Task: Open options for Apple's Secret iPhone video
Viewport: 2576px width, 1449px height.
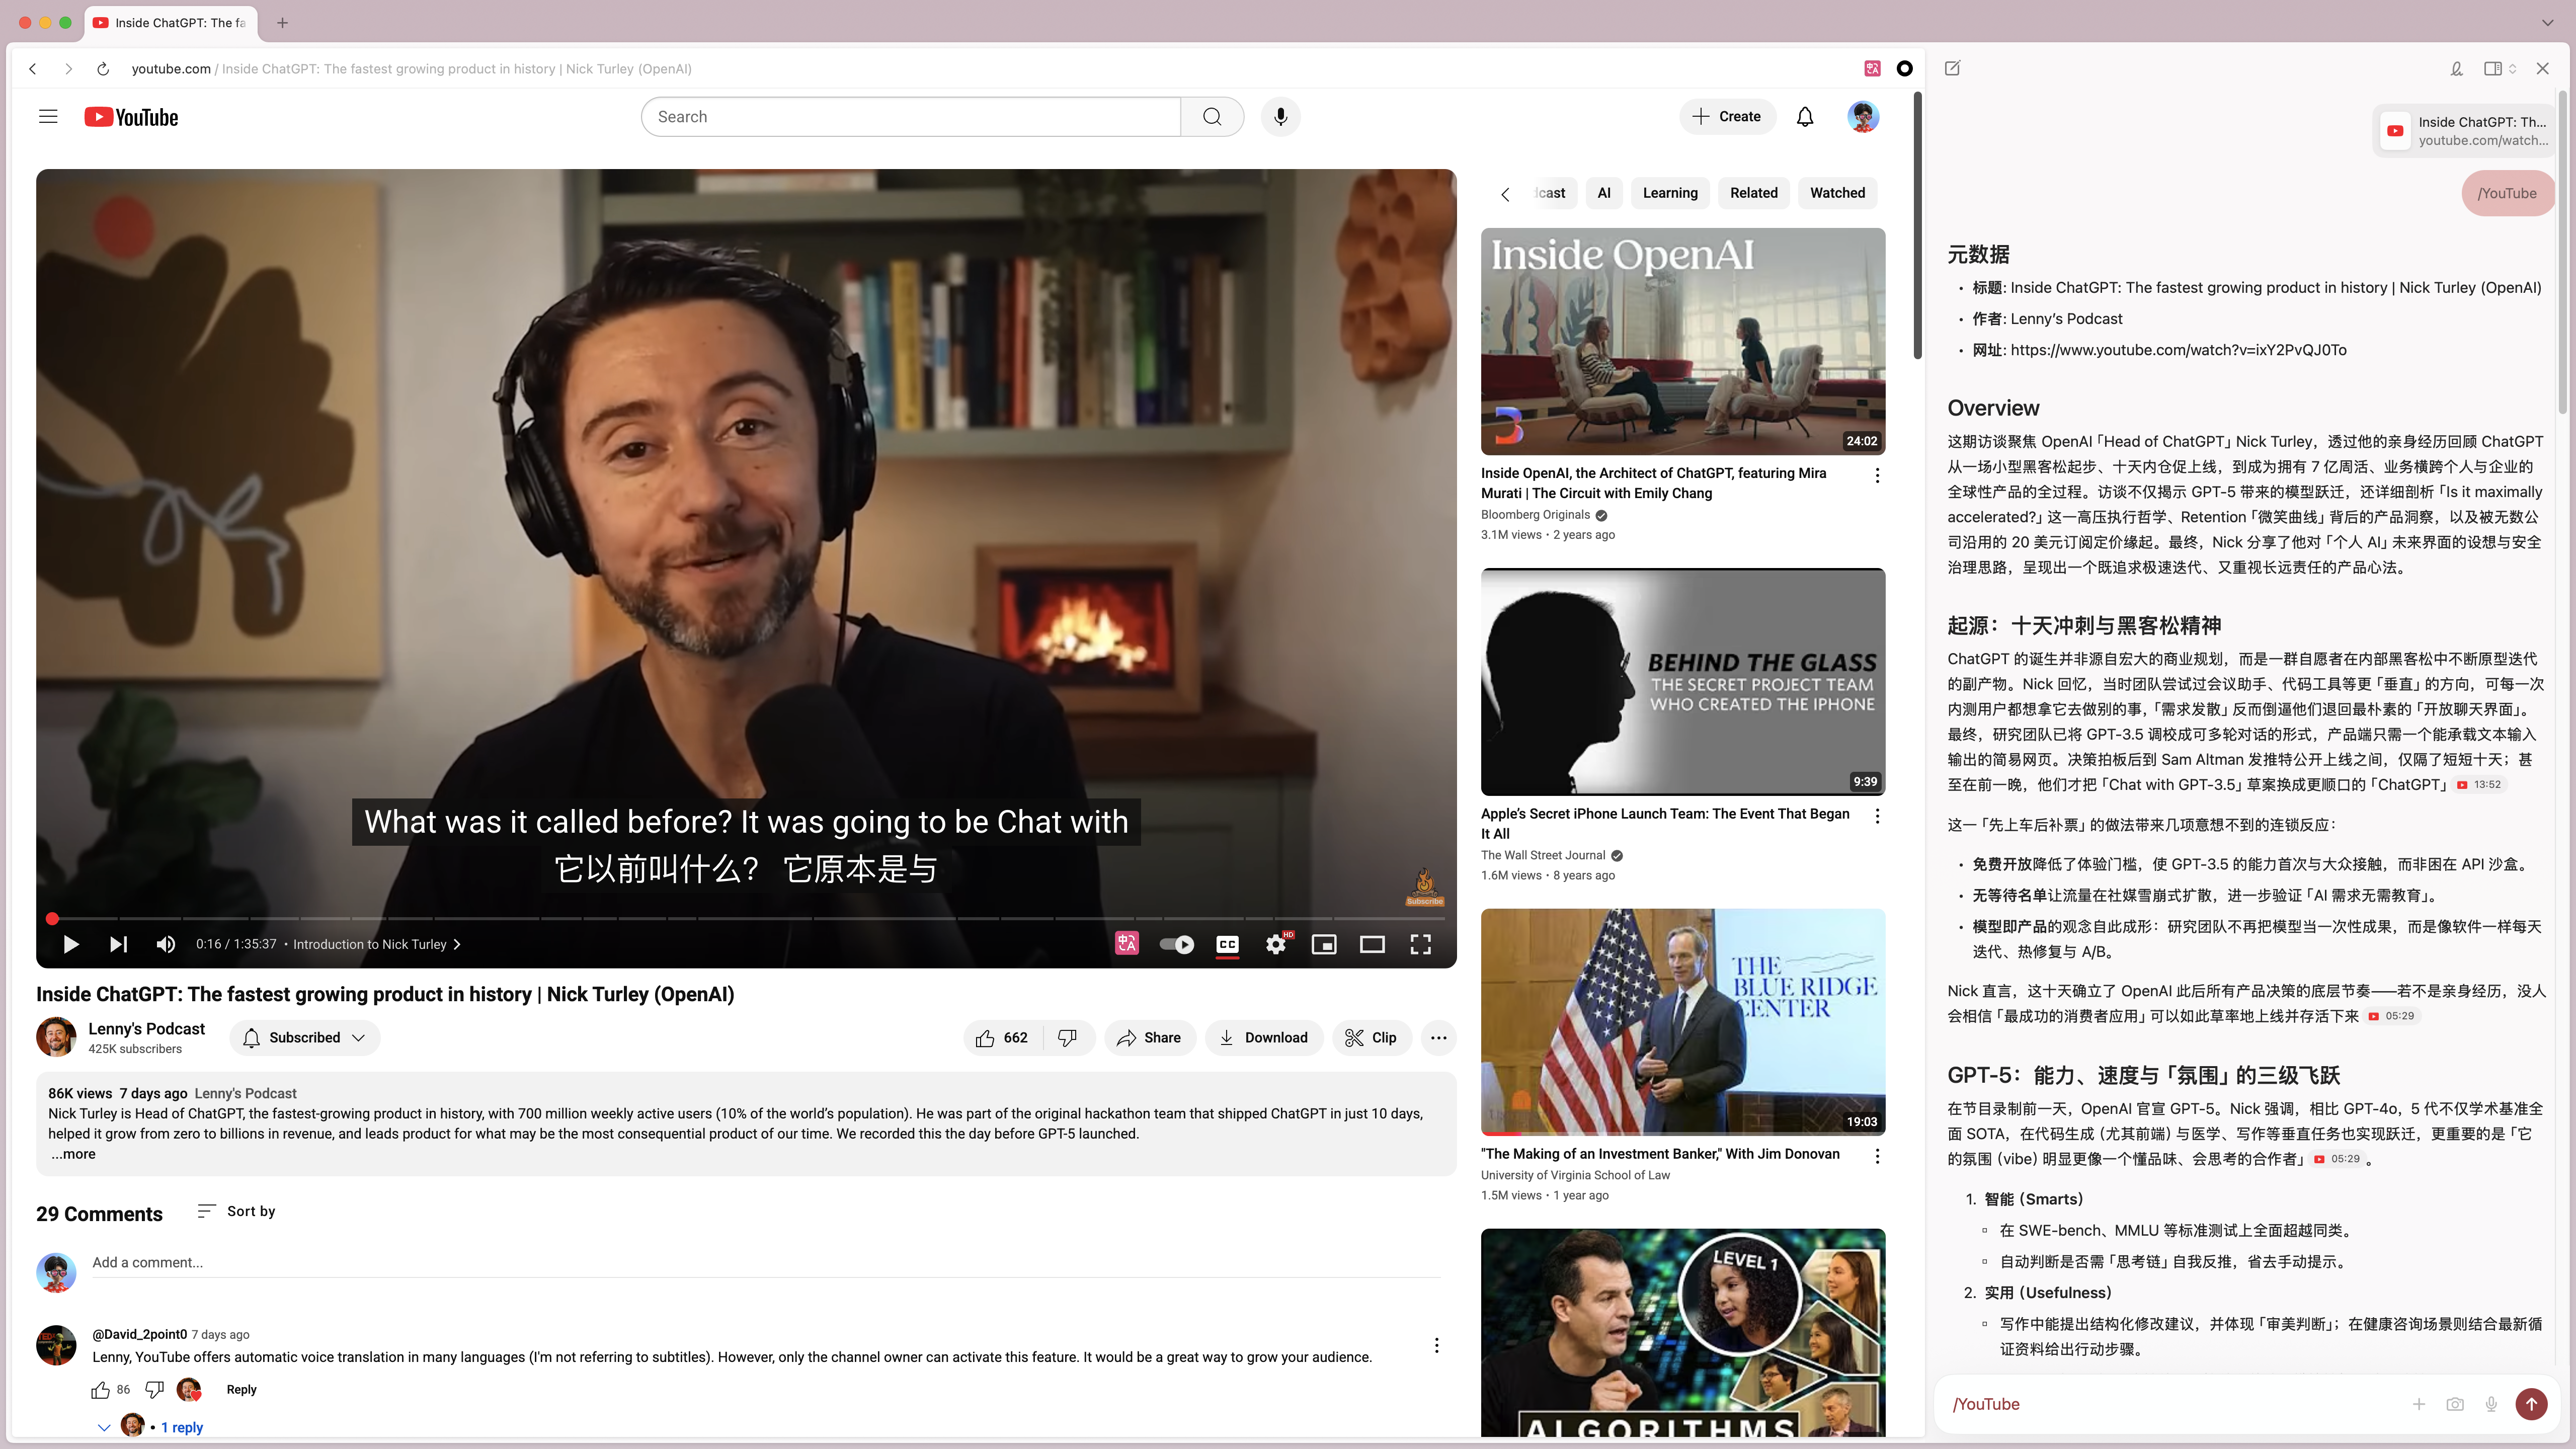Action: coord(1877,816)
